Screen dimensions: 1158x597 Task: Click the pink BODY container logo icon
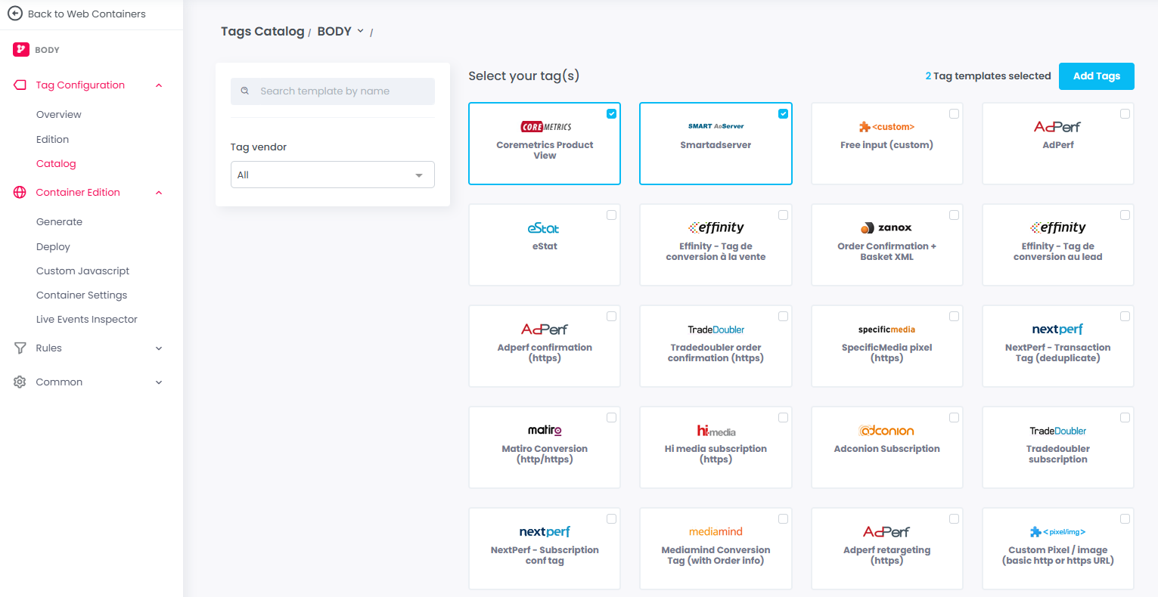tap(21, 50)
